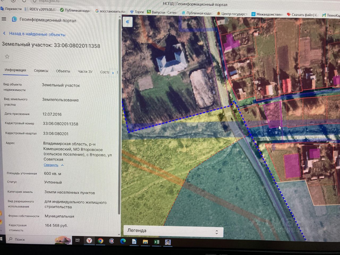Open the Task View taskbar button
This screenshot has width=340, height=255.
pyautogui.click(x=78, y=240)
